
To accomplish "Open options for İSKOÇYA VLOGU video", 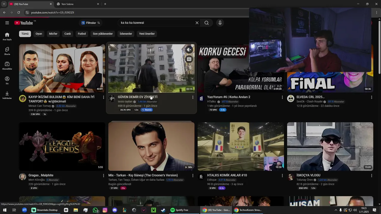I will pyautogui.click(x=371, y=176).
